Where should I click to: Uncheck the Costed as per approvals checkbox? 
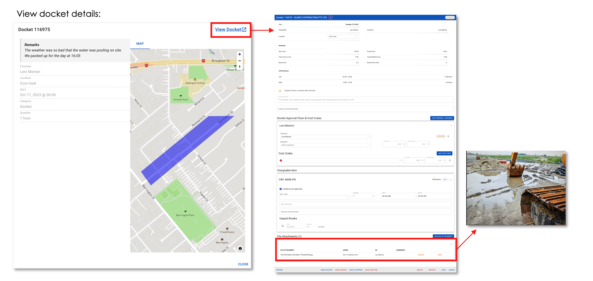coord(281,189)
